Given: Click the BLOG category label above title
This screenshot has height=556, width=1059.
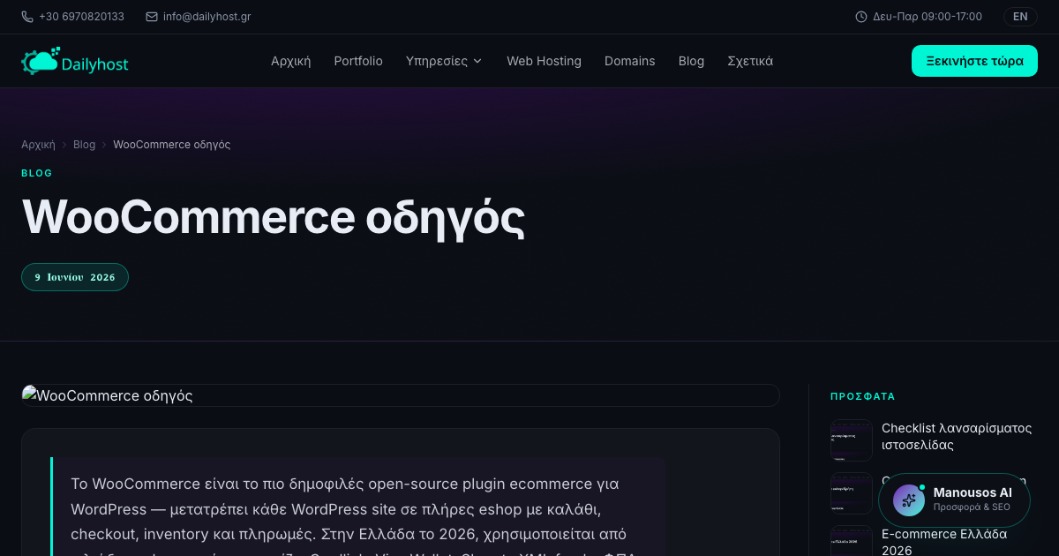Looking at the screenshot, I should pyautogui.click(x=37, y=173).
